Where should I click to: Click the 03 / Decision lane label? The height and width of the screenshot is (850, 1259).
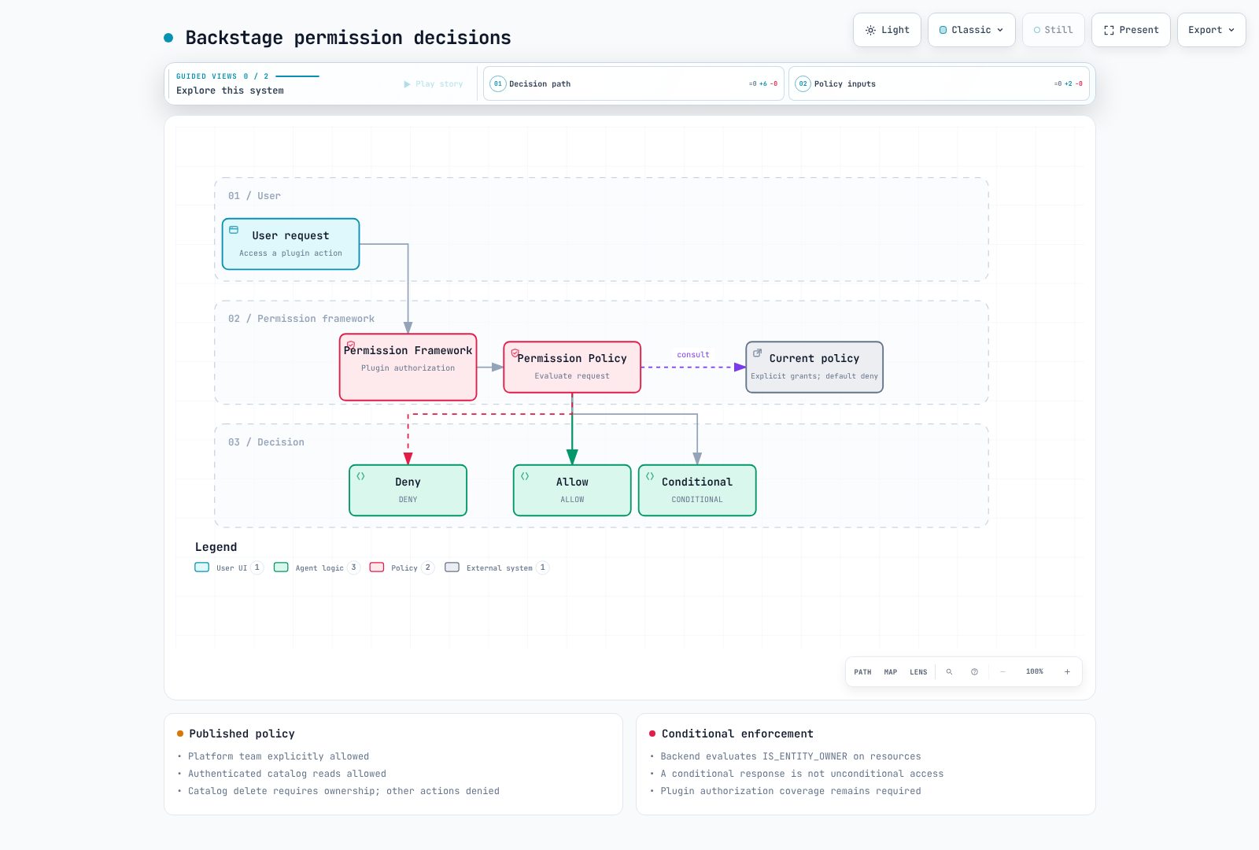[266, 442]
